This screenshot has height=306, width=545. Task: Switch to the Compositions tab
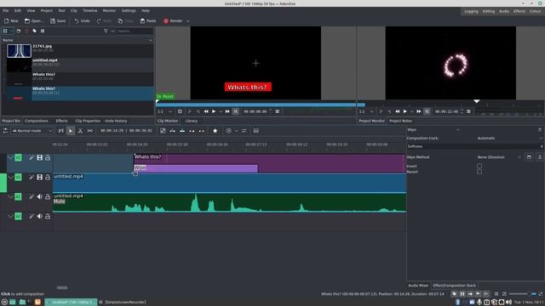click(37, 121)
